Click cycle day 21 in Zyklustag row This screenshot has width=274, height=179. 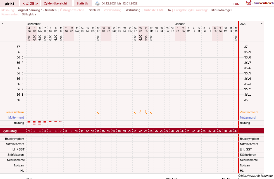135,131
